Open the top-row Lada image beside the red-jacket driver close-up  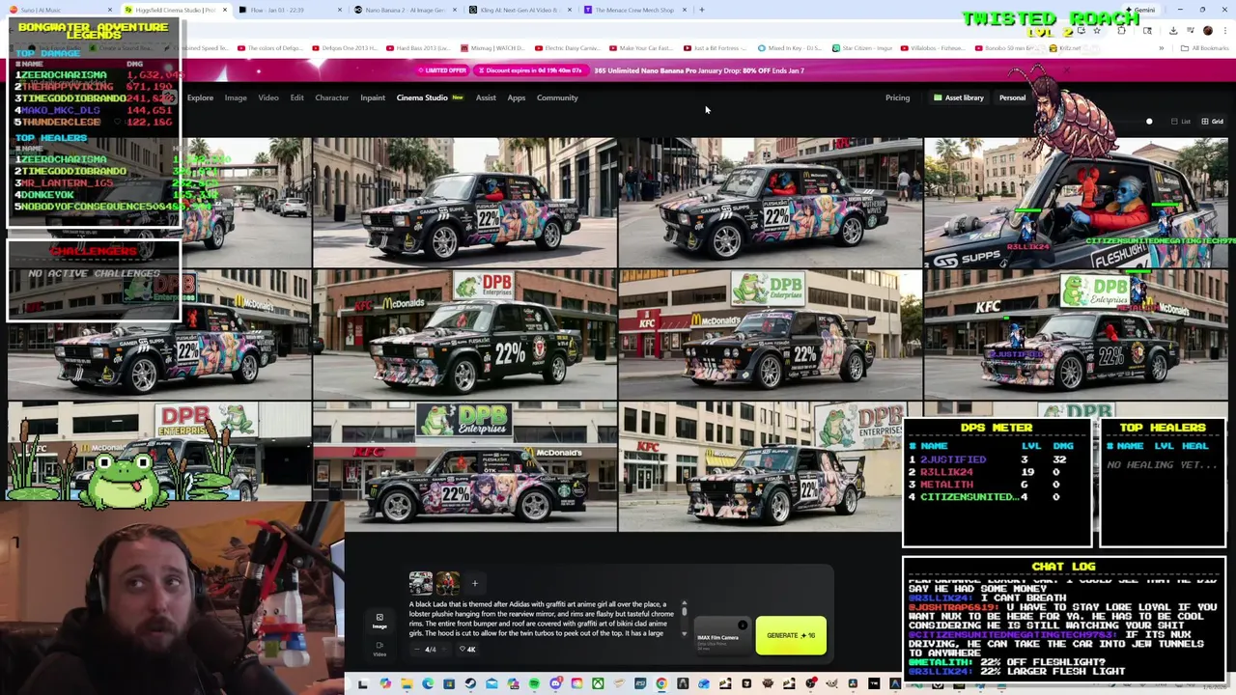(771, 202)
